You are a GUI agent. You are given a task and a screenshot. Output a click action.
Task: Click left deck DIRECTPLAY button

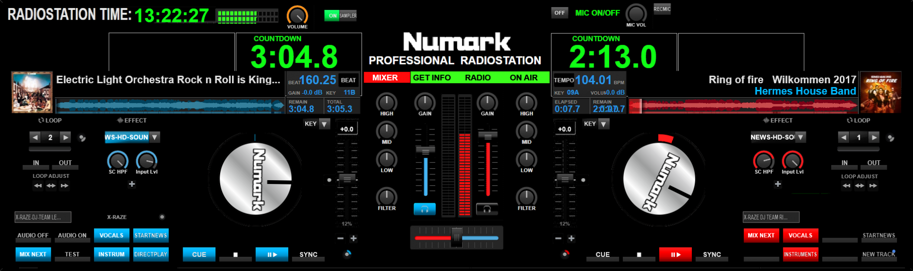coord(151,254)
